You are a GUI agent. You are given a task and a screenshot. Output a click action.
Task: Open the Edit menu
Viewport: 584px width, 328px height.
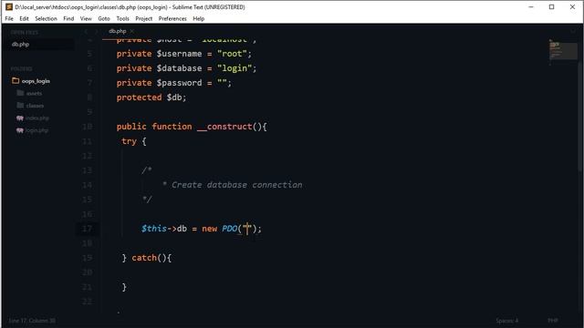pos(24,18)
